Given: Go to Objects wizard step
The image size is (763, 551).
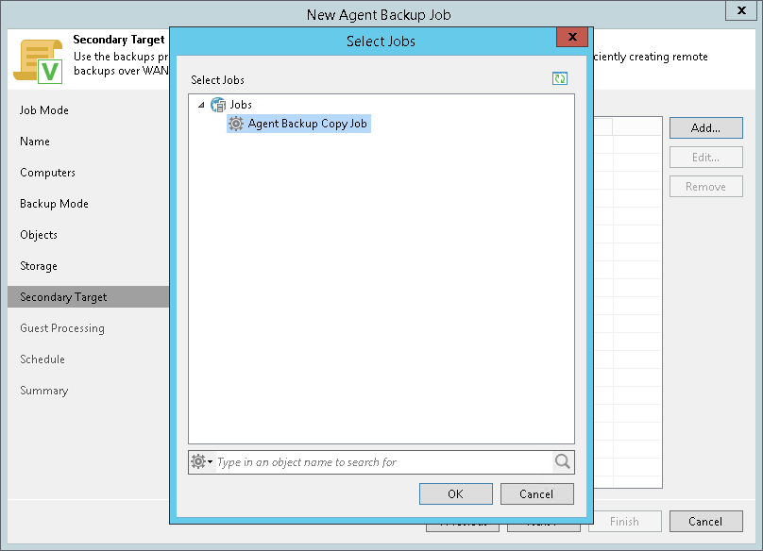Looking at the screenshot, I should (39, 235).
